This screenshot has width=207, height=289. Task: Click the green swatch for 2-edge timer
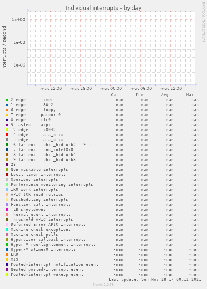(7, 100)
